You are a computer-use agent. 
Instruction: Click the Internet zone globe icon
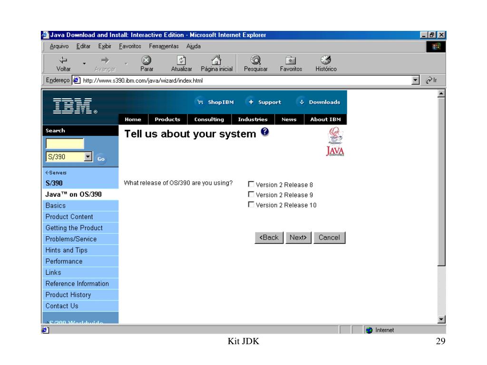point(369,330)
